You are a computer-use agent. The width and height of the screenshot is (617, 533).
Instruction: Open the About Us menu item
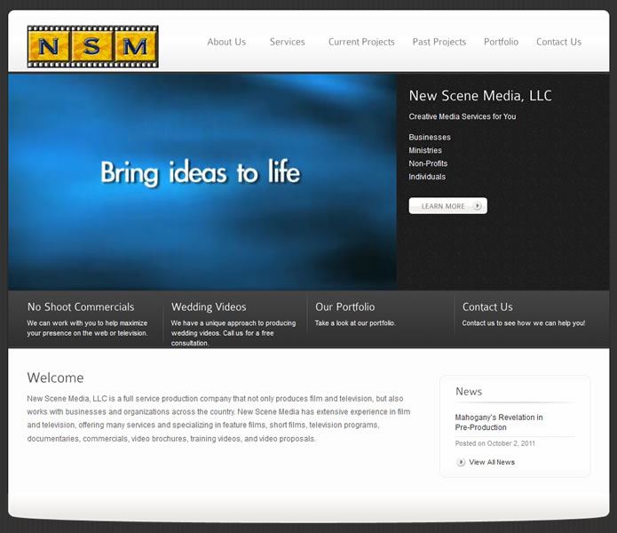click(x=226, y=42)
